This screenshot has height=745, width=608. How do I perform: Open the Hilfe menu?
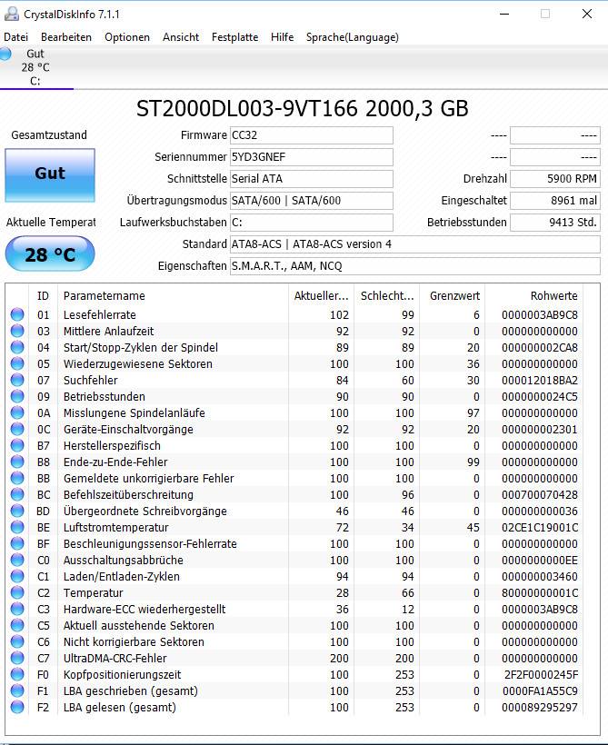point(282,37)
